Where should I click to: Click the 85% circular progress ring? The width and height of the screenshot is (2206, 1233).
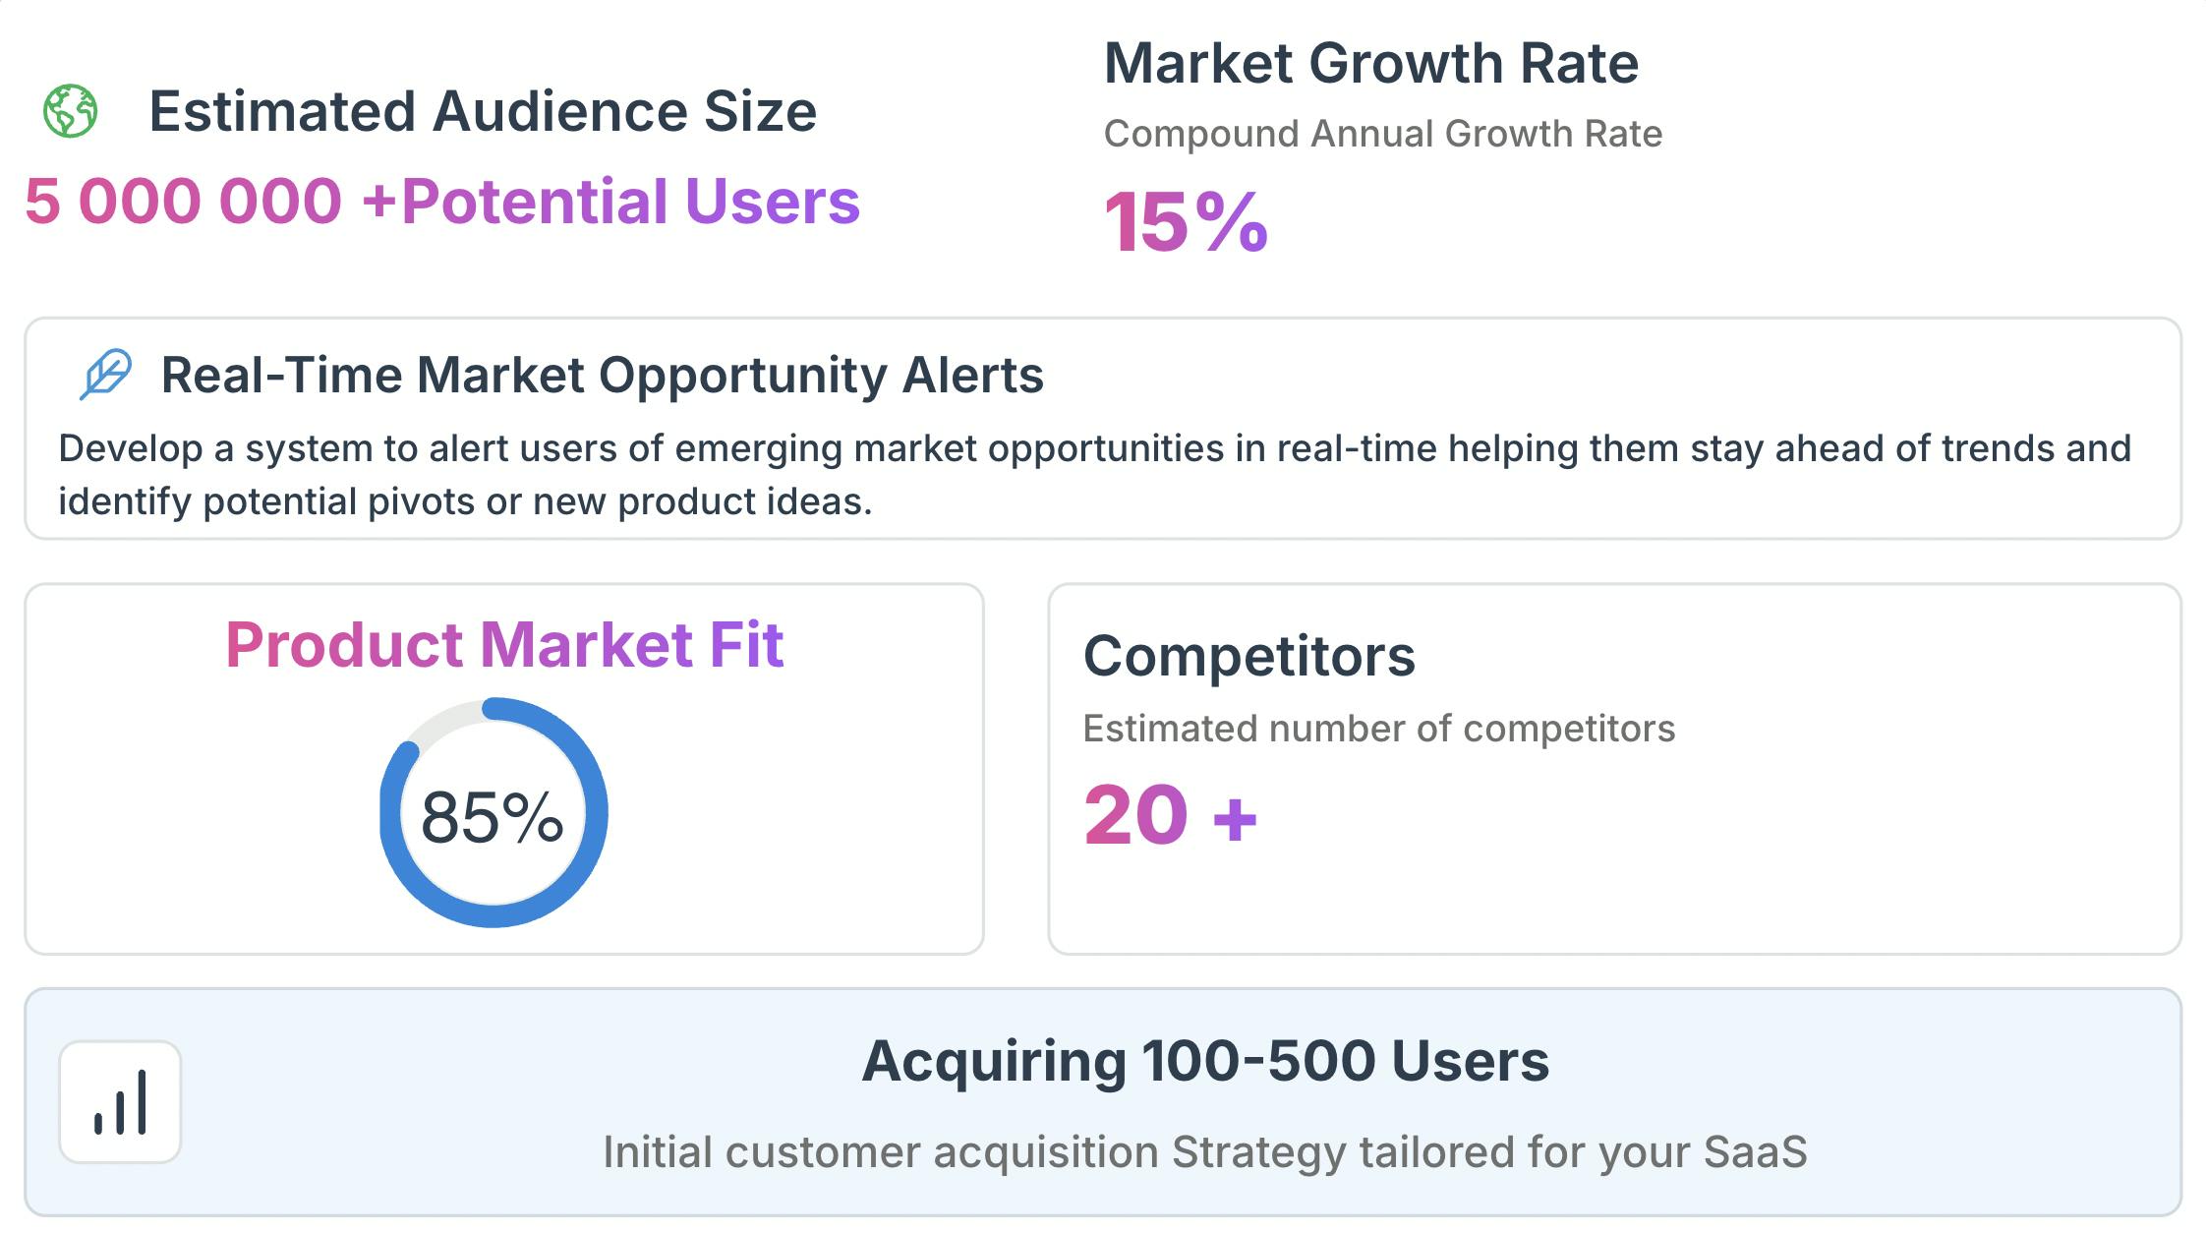(x=493, y=812)
